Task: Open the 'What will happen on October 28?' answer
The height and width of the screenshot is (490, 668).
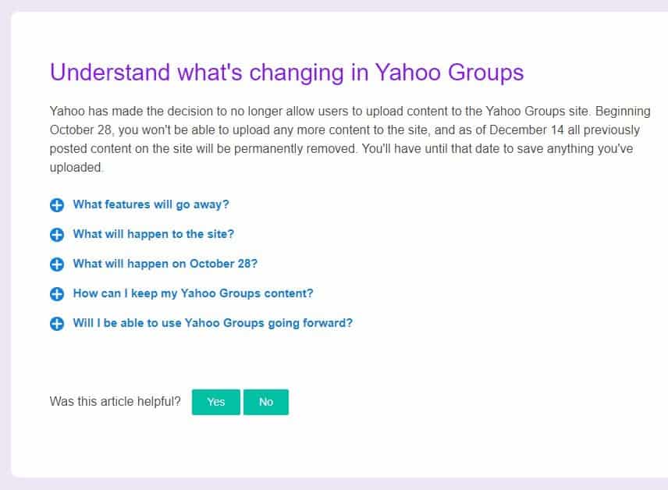Action: click(x=165, y=264)
